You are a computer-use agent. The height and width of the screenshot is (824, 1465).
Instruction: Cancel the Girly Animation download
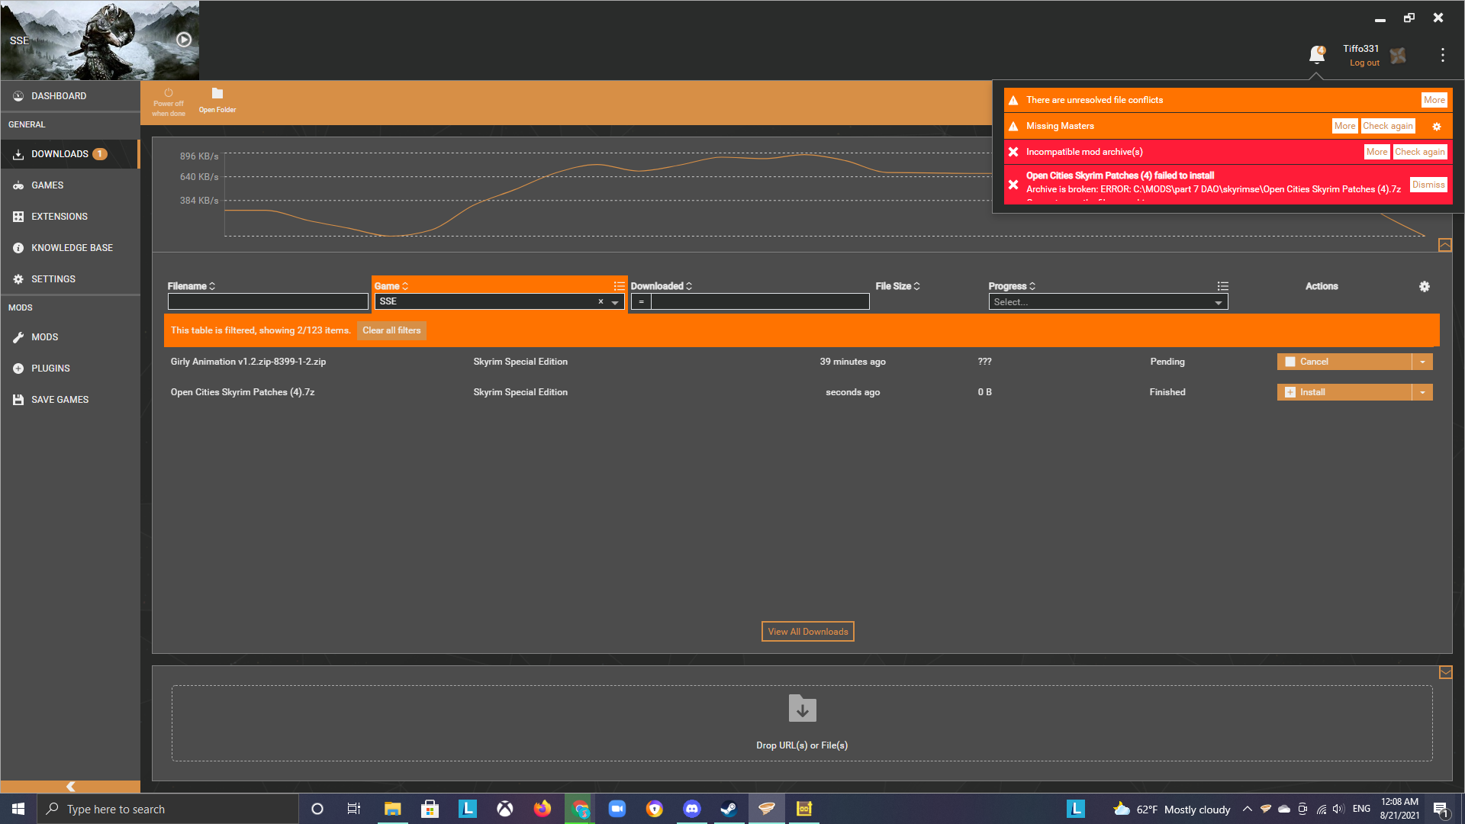click(x=1344, y=362)
